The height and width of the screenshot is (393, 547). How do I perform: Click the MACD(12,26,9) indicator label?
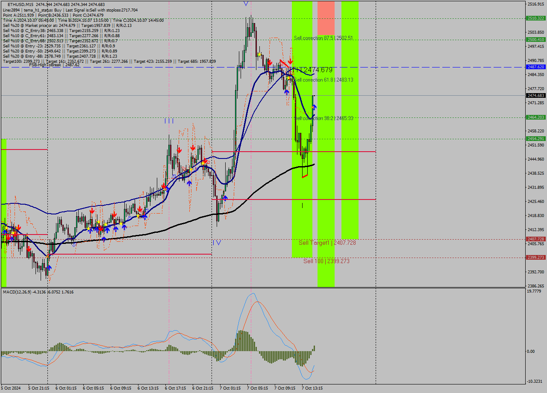38,292
